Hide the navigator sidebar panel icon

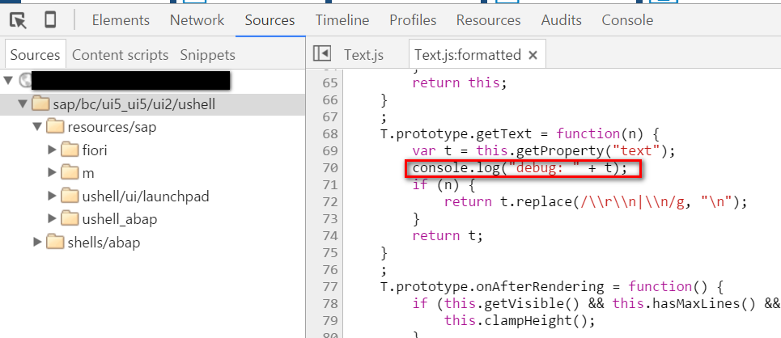[x=322, y=53]
